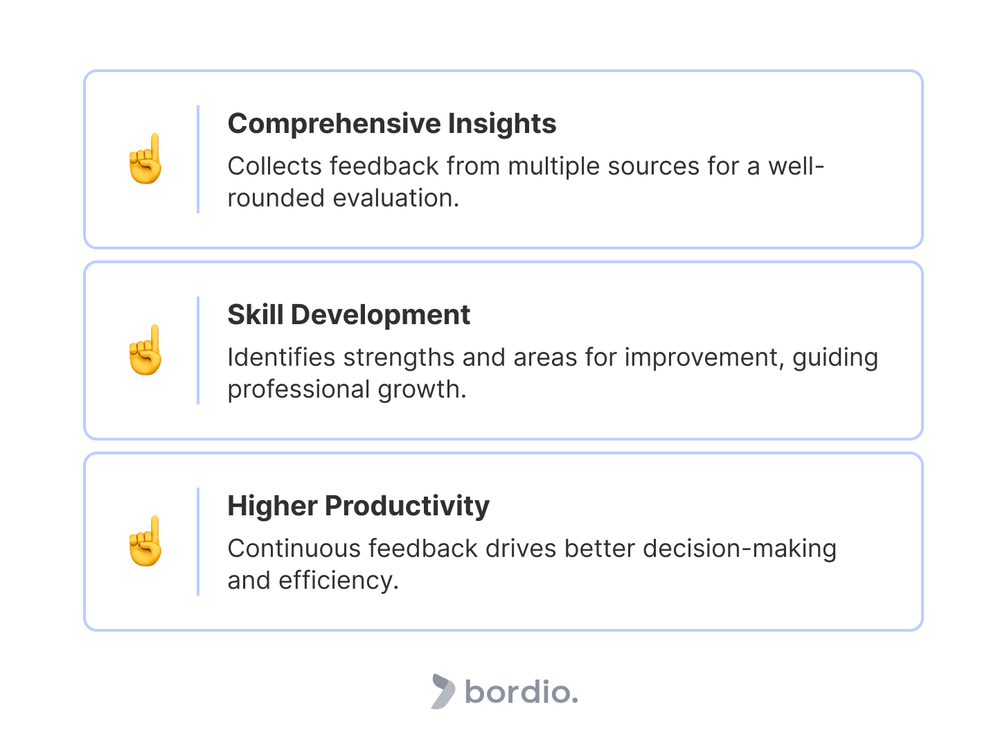The width and height of the screenshot is (1007, 755).
Task: Open the bordio. brand name text
Action: [521, 692]
